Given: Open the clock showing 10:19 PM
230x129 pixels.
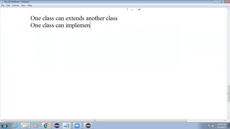Looking at the screenshot, I should click(x=221, y=126).
